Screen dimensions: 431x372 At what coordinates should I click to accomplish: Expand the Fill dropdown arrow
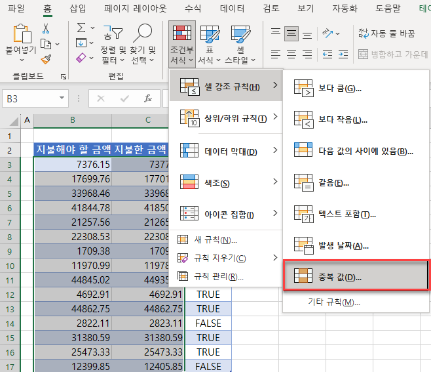(92, 43)
